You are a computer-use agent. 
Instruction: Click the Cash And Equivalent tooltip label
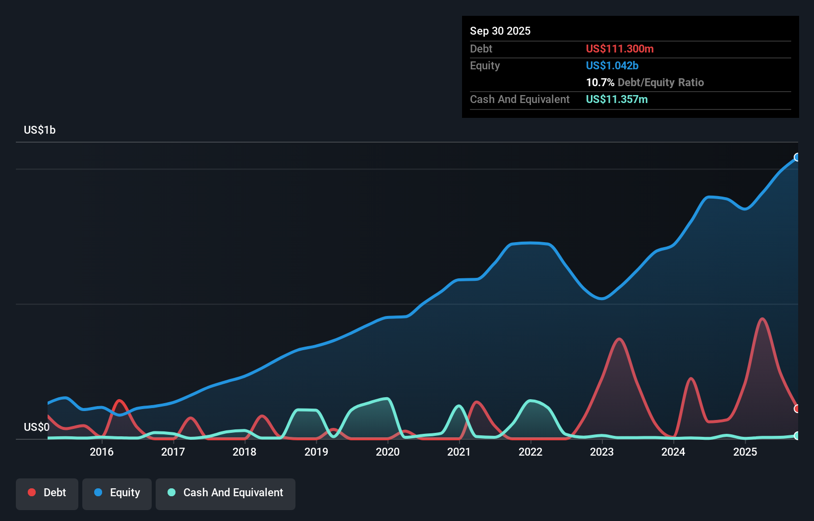point(520,99)
